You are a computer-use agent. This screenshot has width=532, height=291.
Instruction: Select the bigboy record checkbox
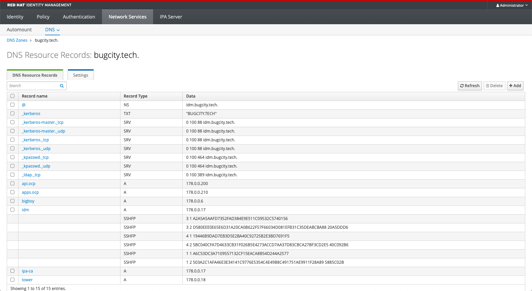point(12,201)
